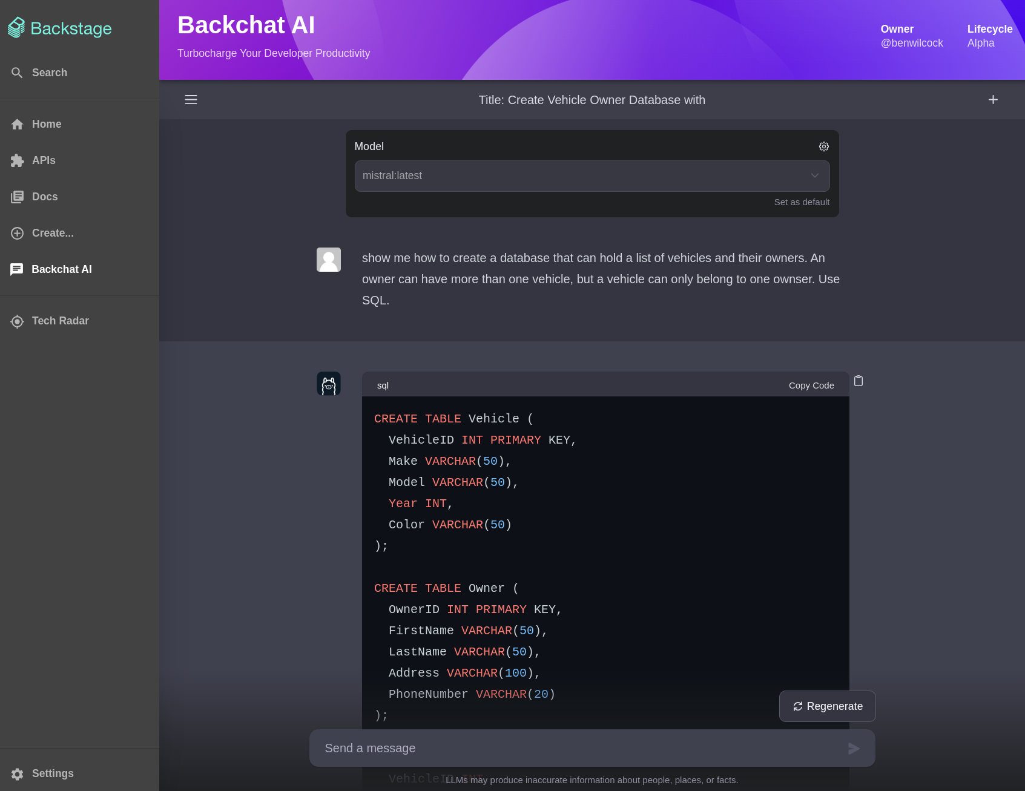Click the send message arrow icon
Viewport: 1025px width, 791px height.
point(854,749)
